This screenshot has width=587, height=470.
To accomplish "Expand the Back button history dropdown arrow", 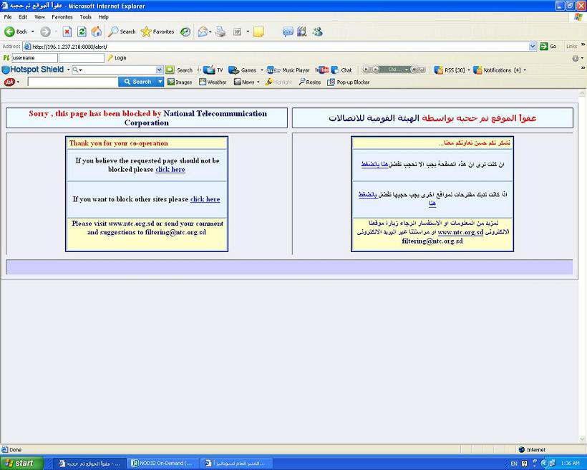I will pyautogui.click(x=32, y=32).
